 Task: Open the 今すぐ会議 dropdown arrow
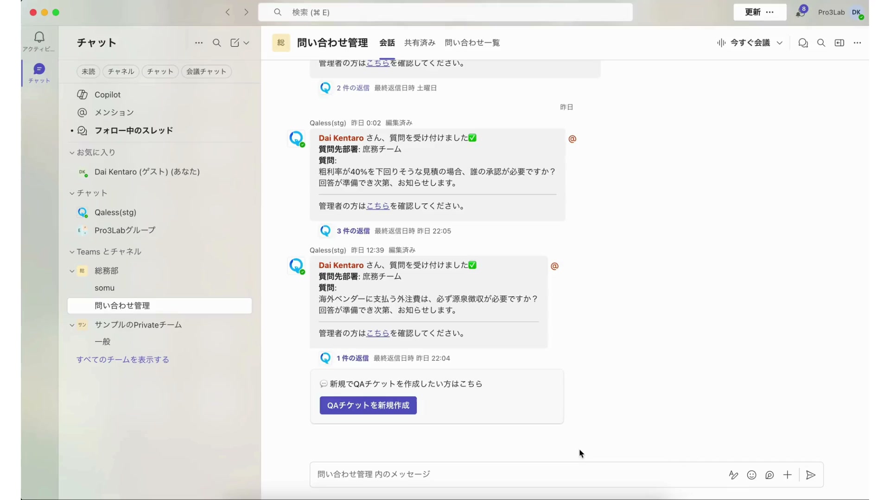(780, 43)
